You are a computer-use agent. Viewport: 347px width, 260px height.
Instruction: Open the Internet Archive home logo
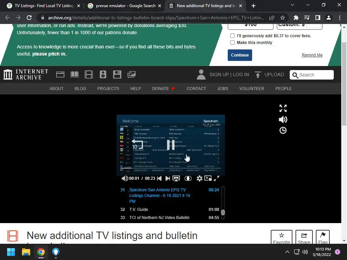click(x=26, y=74)
